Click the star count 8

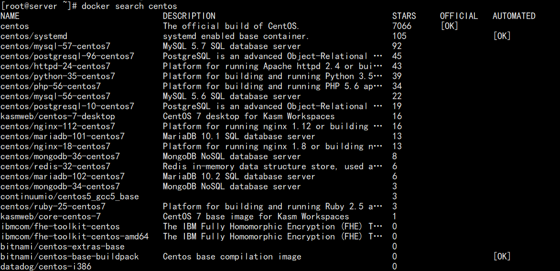click(x=395, y=156)
